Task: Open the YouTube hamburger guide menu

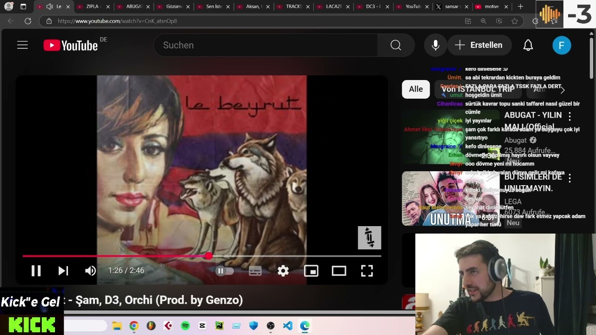Action: pyautogui.click(x=22, y=45)
